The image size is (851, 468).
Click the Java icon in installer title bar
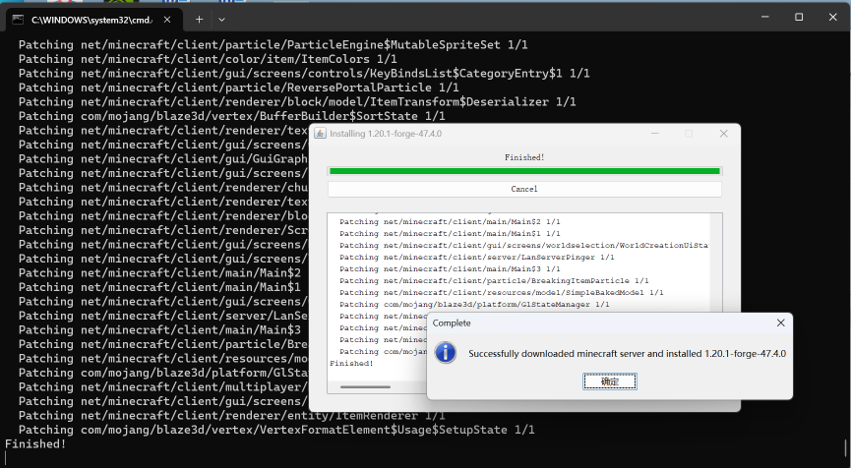[320, 134]
